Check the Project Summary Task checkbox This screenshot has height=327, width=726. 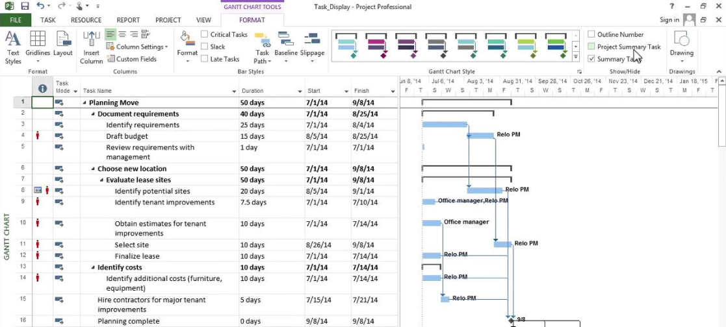591,46
